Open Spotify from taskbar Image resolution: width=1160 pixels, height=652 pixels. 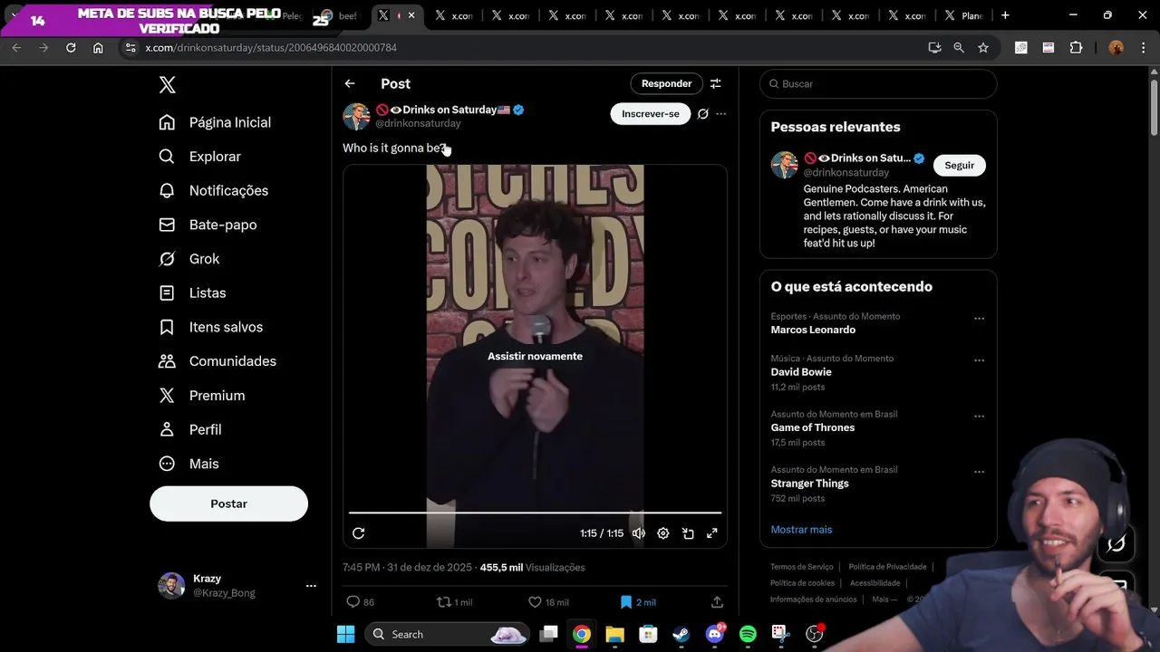[x=748, y=634]
